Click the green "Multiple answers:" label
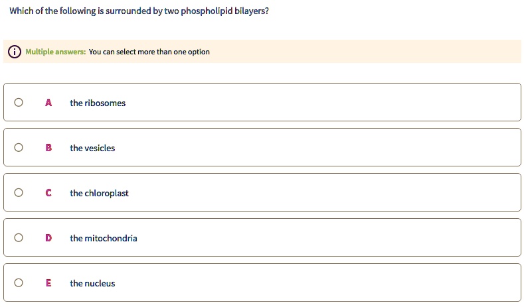The width and height of the screenshot is (524, 307). coord(56,52)
